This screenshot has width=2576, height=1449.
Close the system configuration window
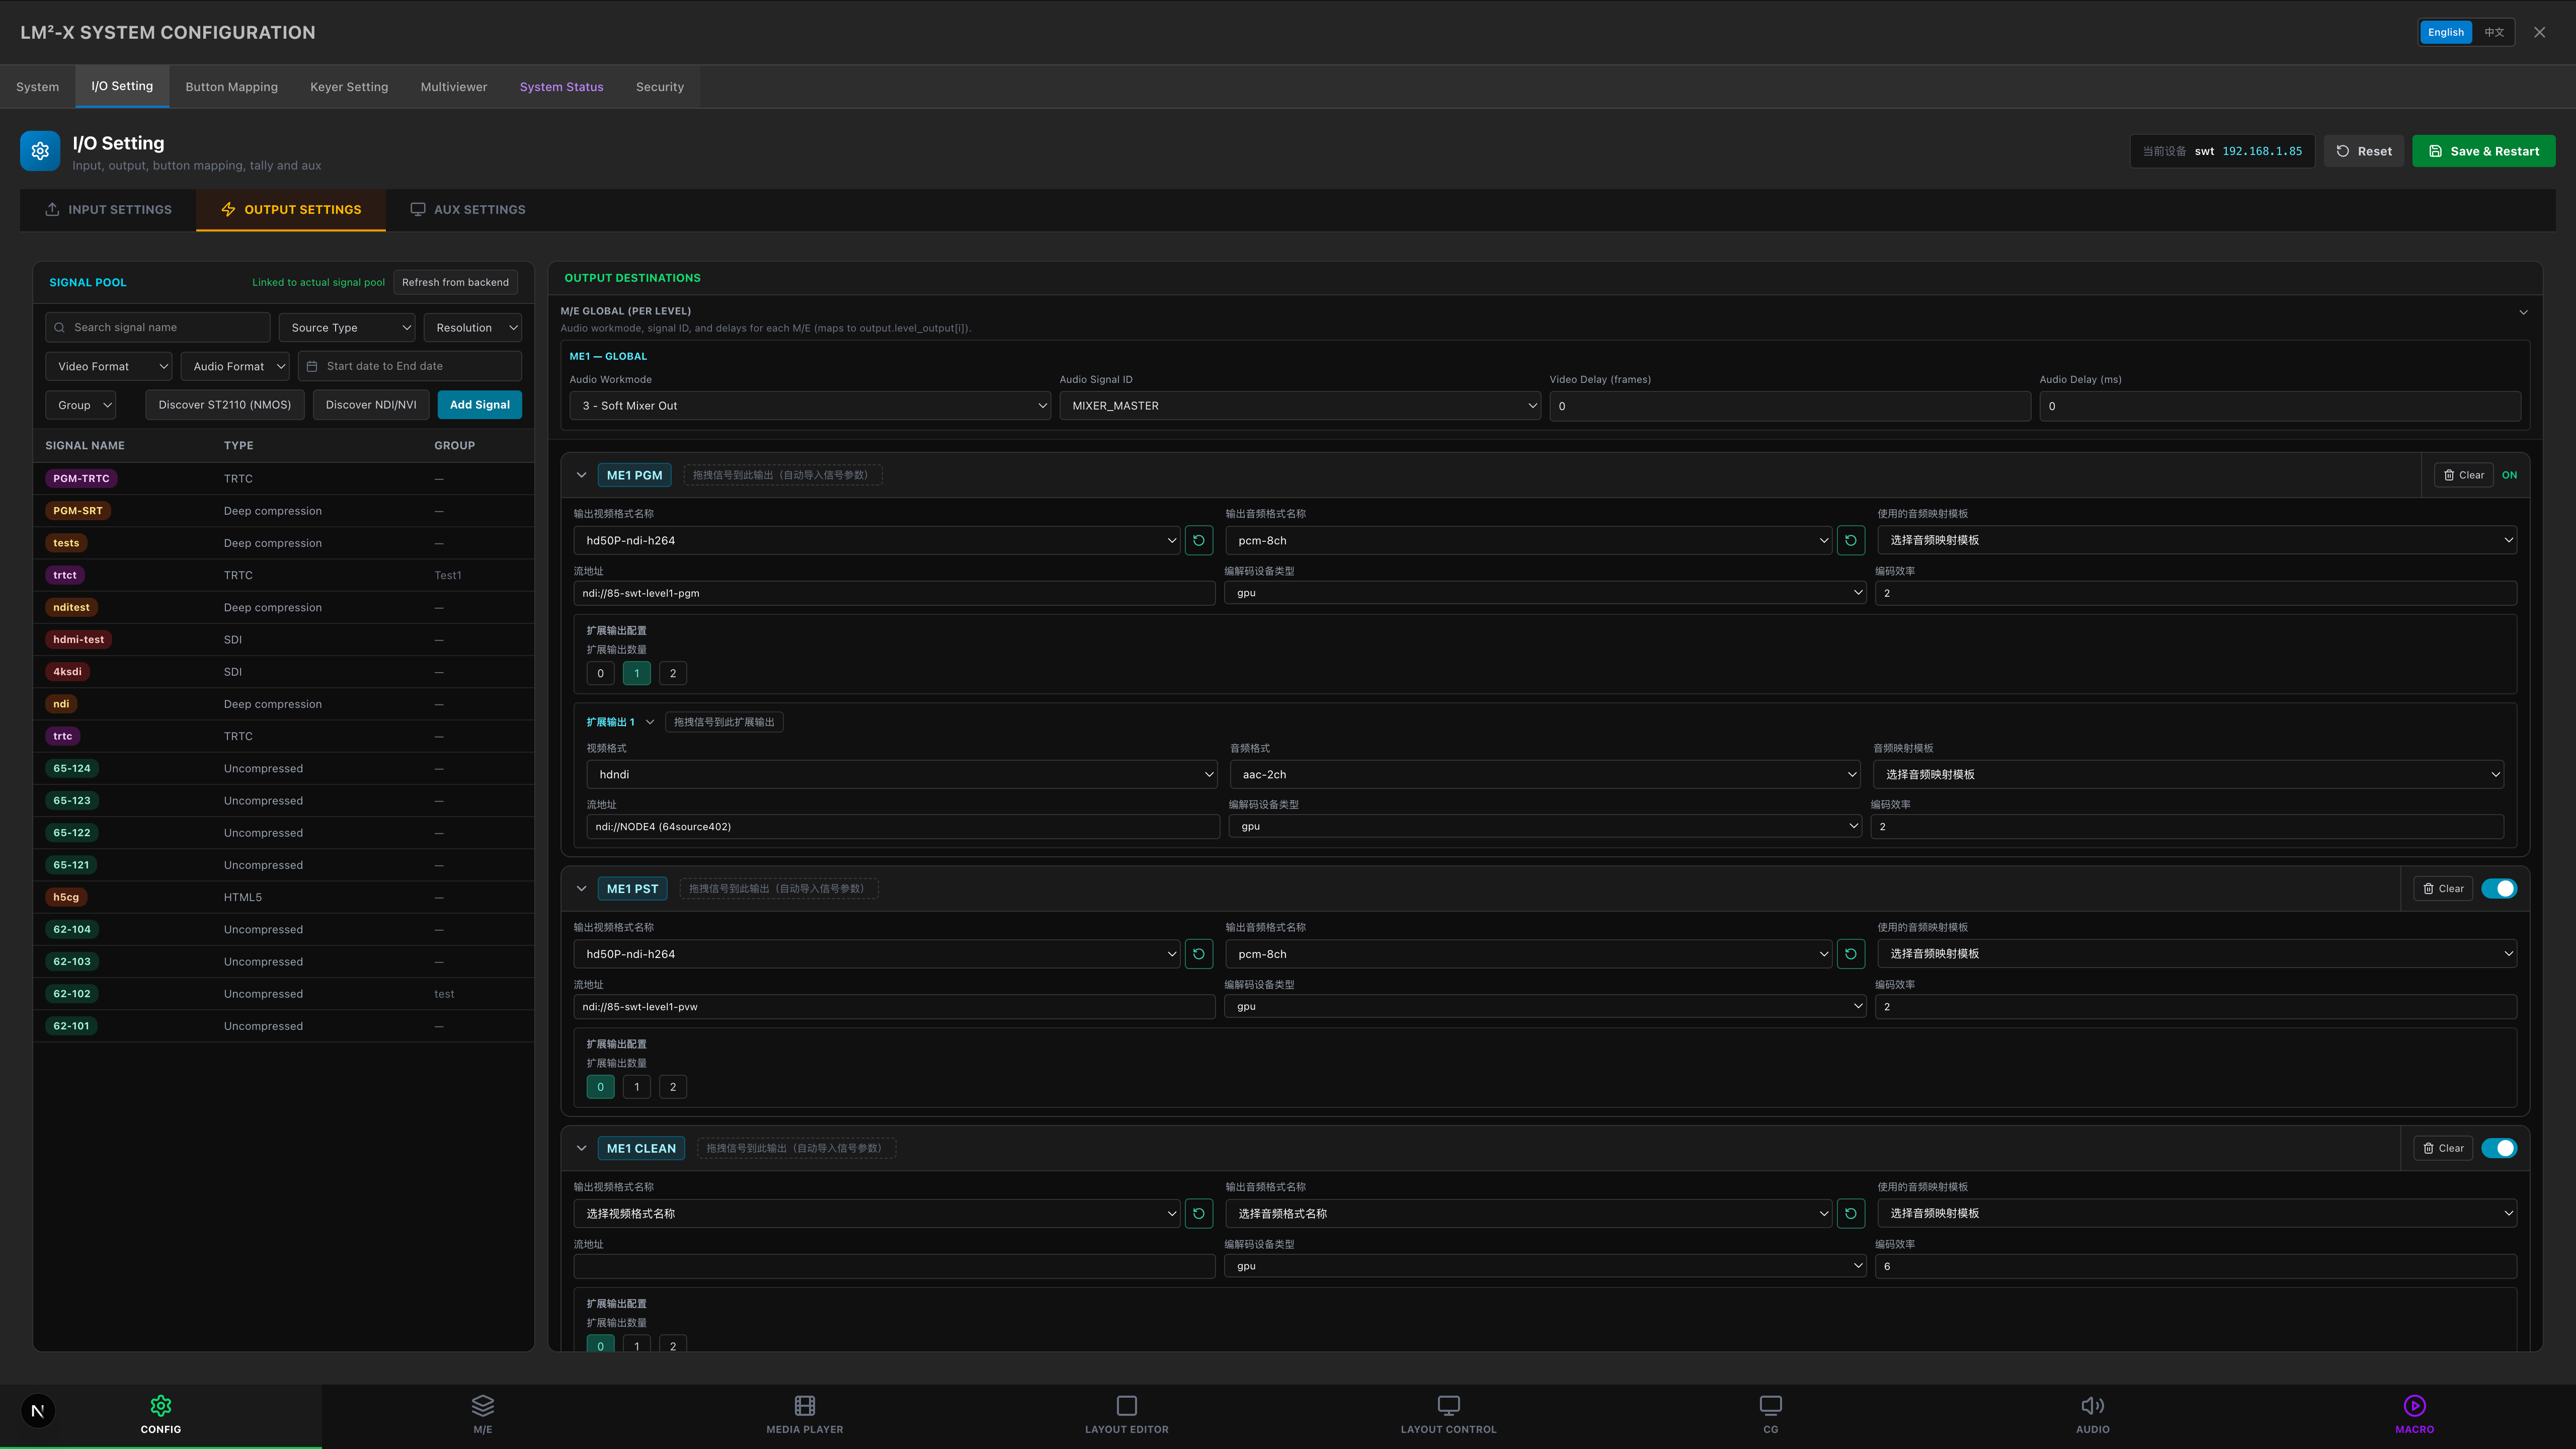pos(2539,32)
